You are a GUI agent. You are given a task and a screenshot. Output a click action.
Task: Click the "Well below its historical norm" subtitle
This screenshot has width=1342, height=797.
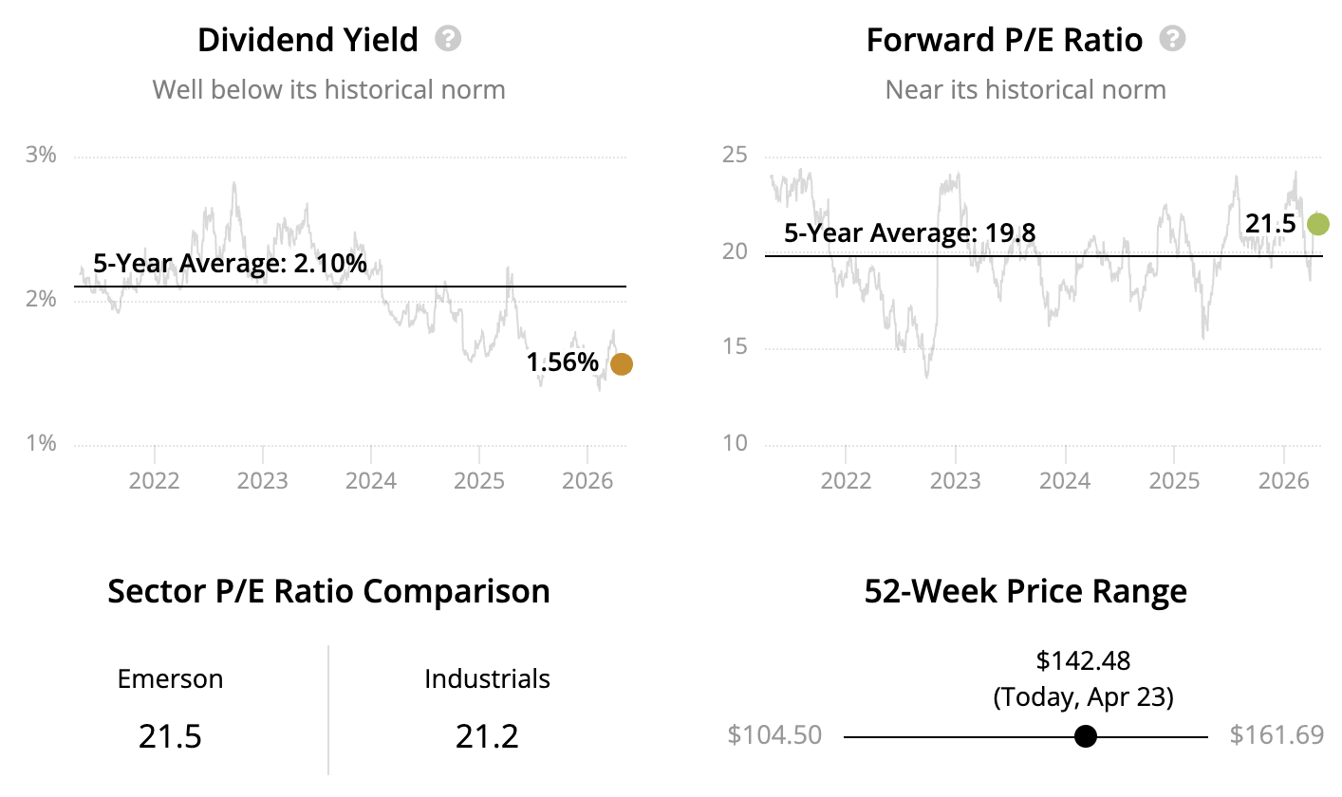(328, 90)
